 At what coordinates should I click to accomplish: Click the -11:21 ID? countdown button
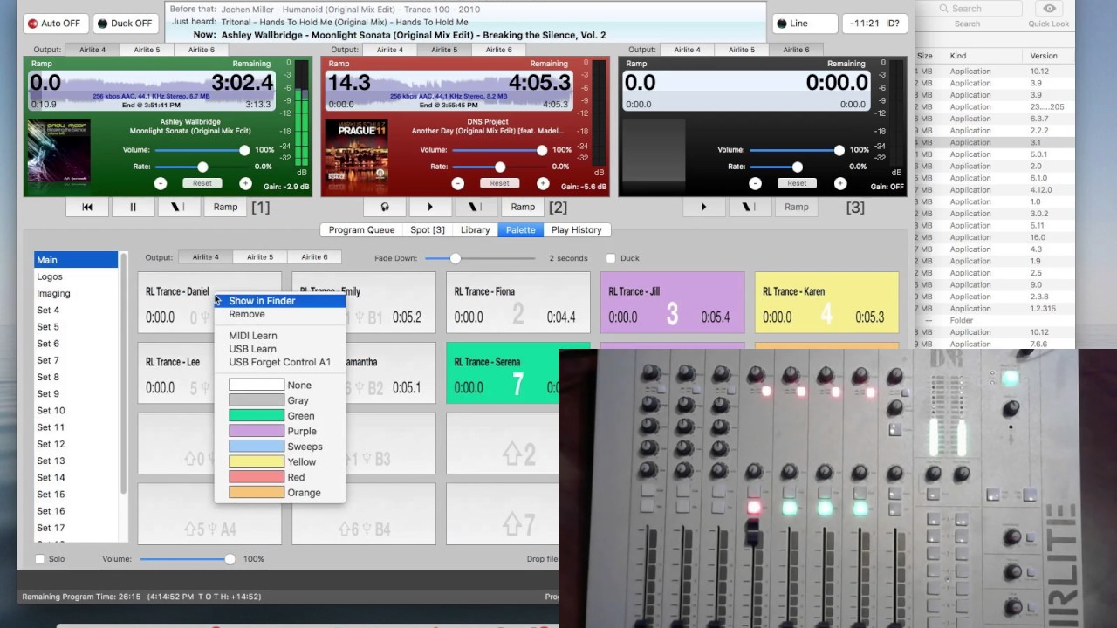tap(874, 24)
